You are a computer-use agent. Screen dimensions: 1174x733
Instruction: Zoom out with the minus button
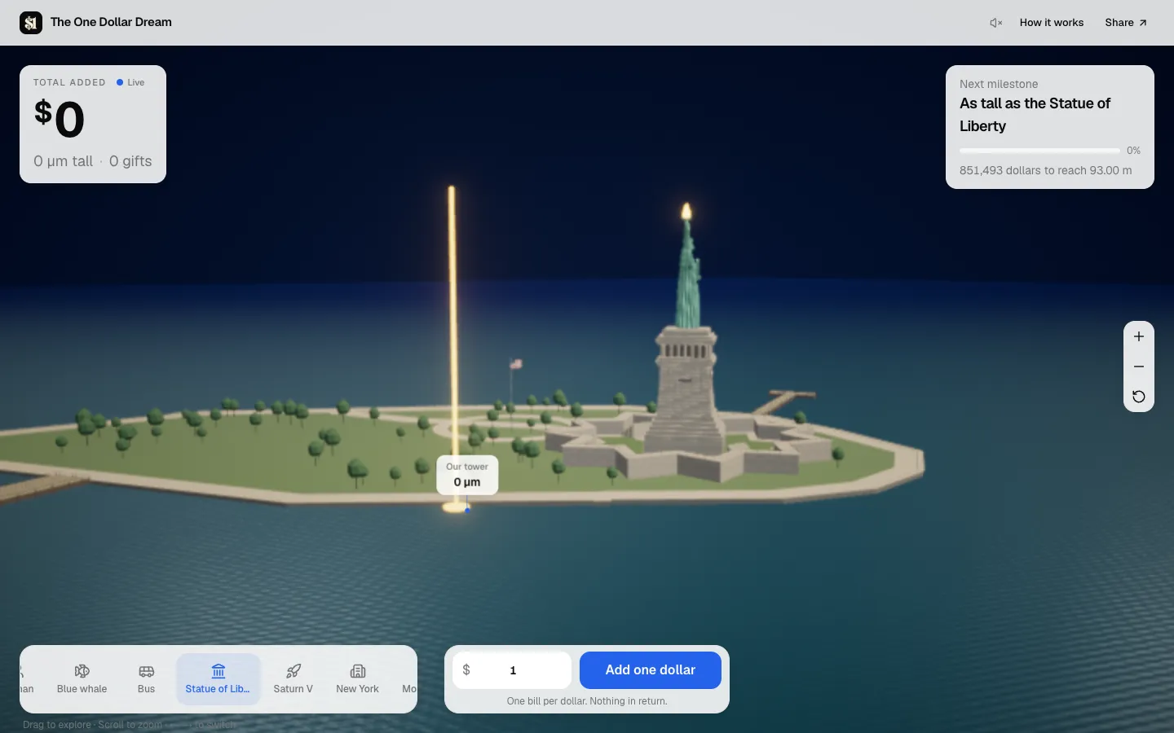(x=1139, y=366)
